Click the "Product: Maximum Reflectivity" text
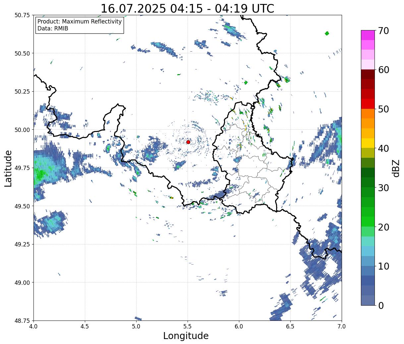 coord(80,21)
